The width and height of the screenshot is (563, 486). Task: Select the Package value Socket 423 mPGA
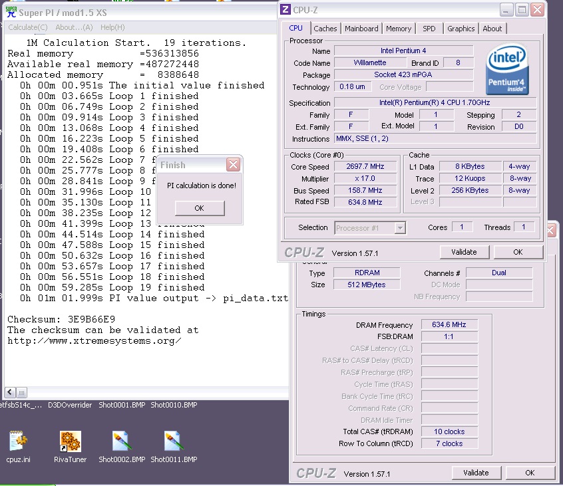[403, 74]
